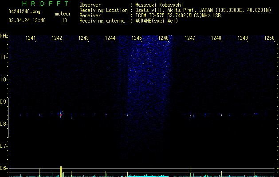
Task: Click the Receiver label
Action: pyautogui.click(x=90, y=15)
